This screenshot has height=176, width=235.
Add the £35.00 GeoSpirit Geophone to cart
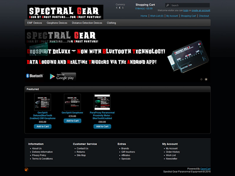click(x=73, y=121)
